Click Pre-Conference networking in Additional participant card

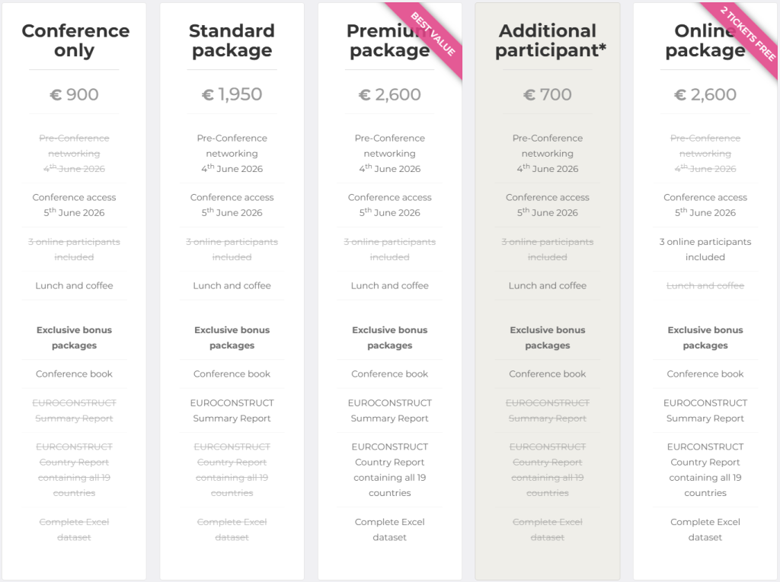[x=547, y=146]
